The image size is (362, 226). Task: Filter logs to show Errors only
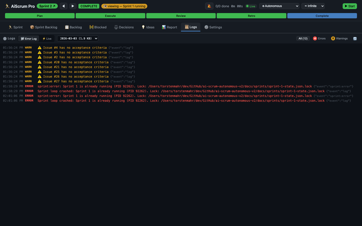[x=319, y=38]
